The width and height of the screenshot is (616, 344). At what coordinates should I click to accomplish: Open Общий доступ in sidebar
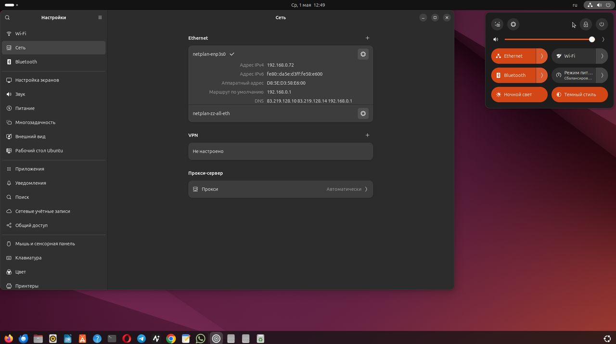coord(53,225)
